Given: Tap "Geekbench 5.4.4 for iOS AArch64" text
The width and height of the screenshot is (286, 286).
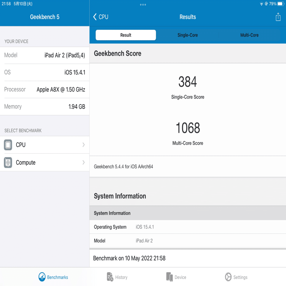Looking at the screenshot, I should point(123,167).
